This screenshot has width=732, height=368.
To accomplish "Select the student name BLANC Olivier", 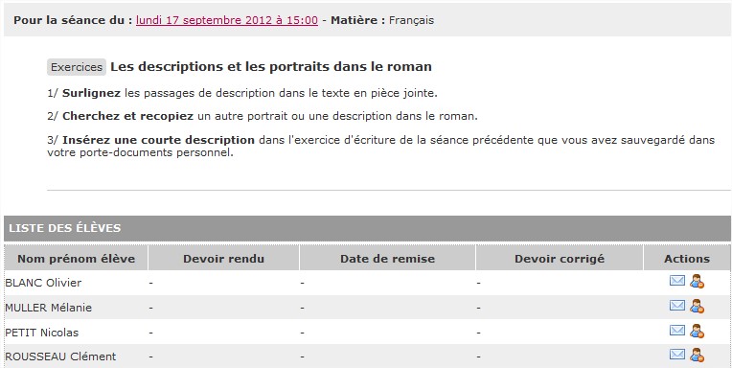I will pos(43,283).
